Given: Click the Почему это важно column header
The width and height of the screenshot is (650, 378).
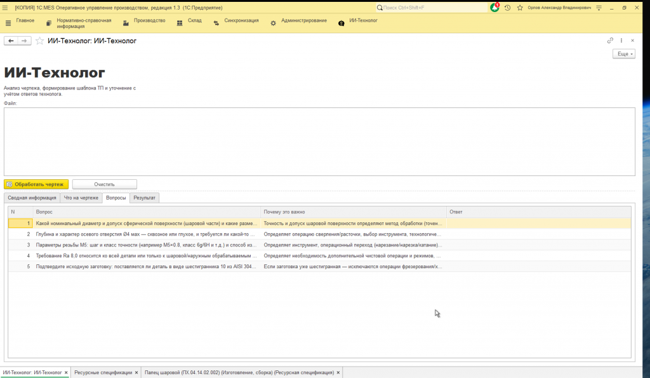Looking at the screenshot, I should (353, 212).
